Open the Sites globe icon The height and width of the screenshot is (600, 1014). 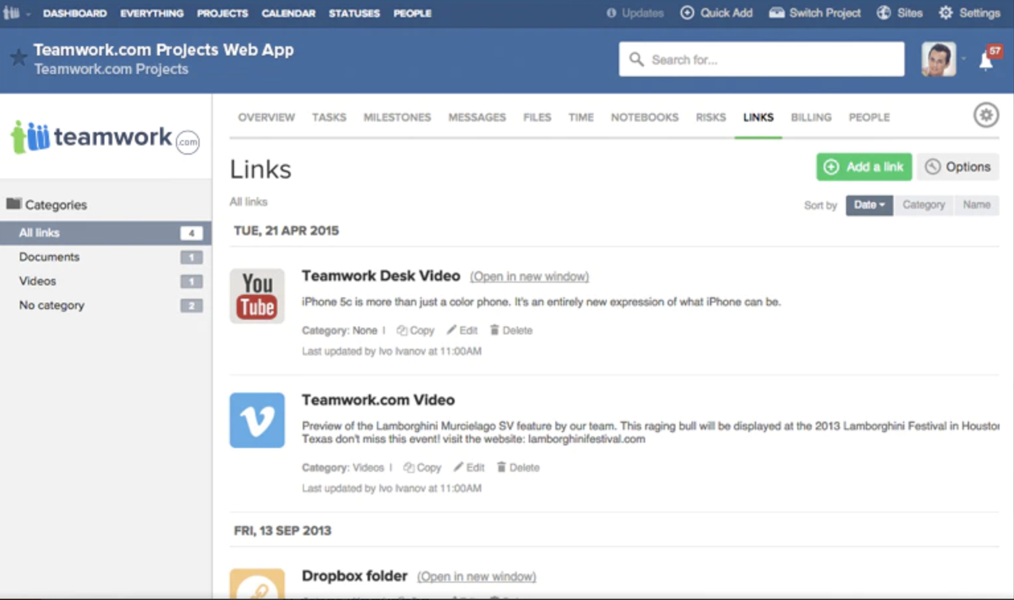tap(884, 13)
